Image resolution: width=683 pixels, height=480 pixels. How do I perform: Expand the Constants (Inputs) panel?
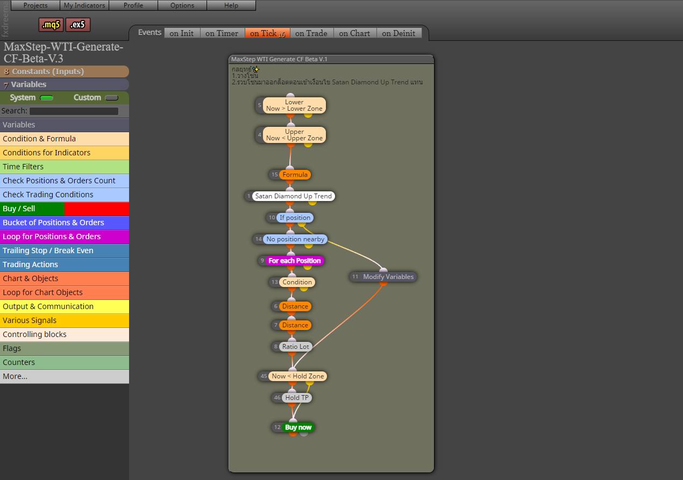pyautogui.click(x=65, y=71)
